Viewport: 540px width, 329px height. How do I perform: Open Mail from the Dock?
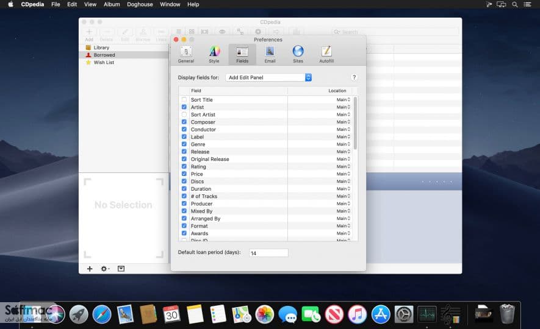pos(125,314)
